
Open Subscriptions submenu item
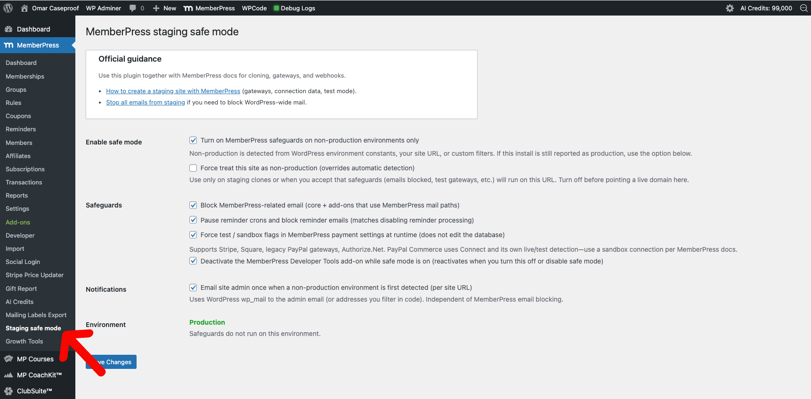[25, 169]
